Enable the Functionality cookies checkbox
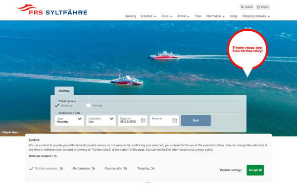297x186 pixels. click(x=101, y=169)
